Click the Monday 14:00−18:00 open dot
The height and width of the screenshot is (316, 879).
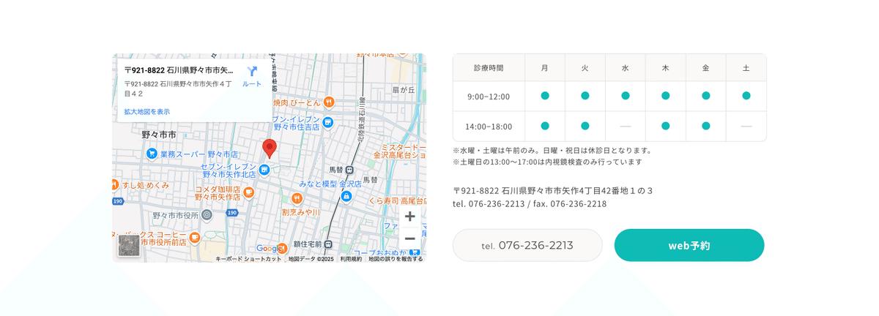tap(545, 126)
